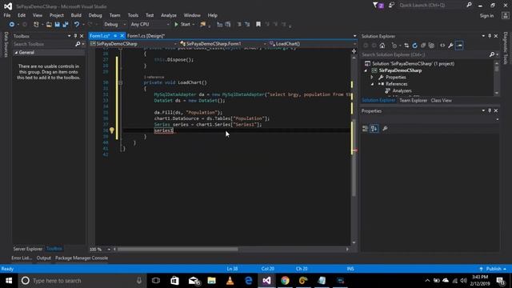Collapse the References node in Solution Explorer
This screenshot has height=288, width=512.
click(x=372, y=84)
